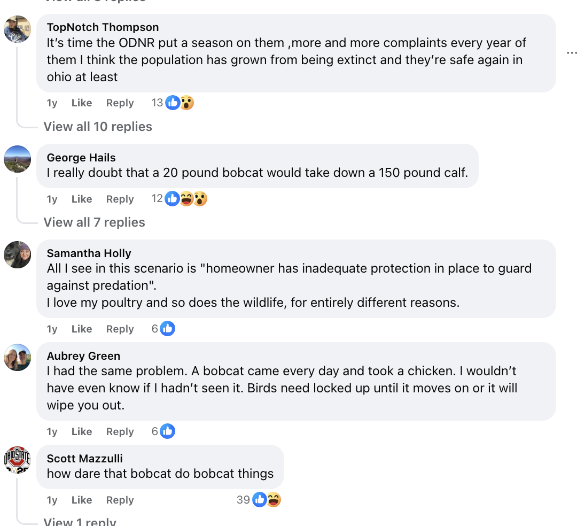Open Scott Mazzulli's Ohio State avatar
This screenshot has width=577, height=526.
(x=17, y=460)
